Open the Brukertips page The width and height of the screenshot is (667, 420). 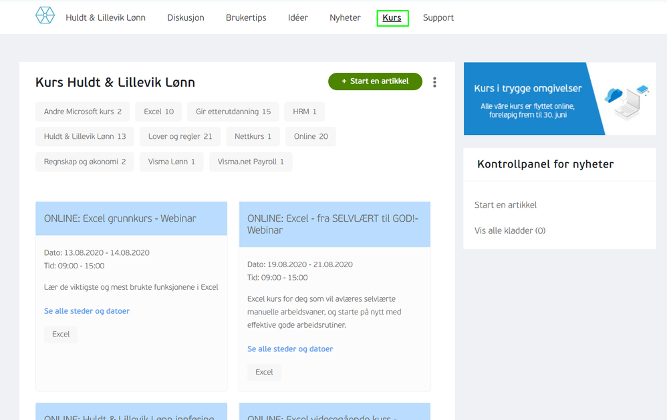coord(246,17)
